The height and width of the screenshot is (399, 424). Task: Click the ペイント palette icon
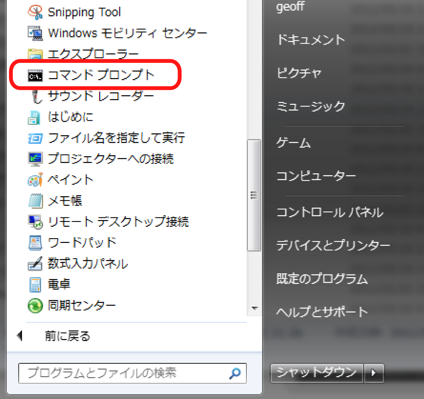point(35,180)
